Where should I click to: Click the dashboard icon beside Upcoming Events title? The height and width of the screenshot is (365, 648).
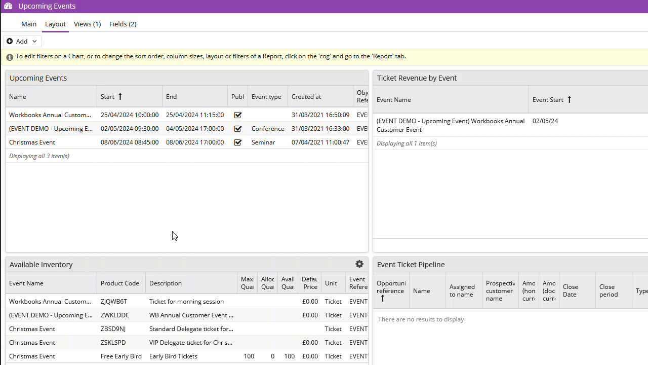point(8,6)
